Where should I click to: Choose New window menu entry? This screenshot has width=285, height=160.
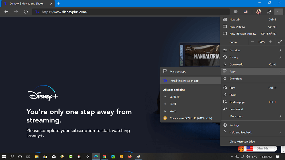click(x=253, y=26)
